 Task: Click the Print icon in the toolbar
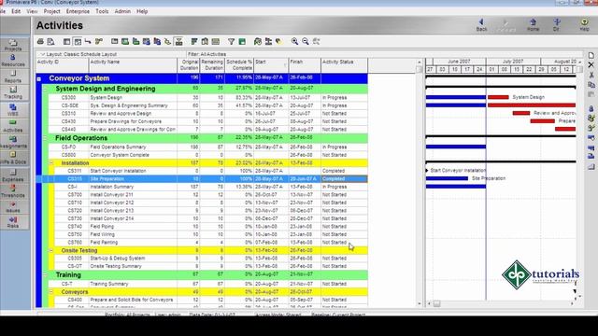40,41
